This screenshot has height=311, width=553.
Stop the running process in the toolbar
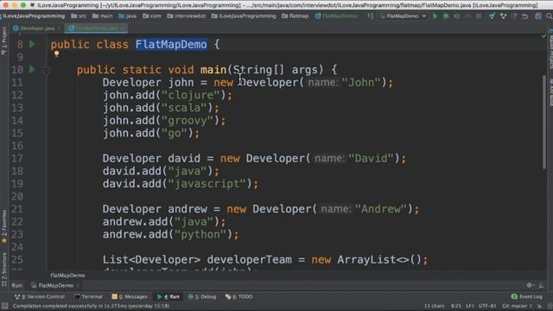click(479, 16)
